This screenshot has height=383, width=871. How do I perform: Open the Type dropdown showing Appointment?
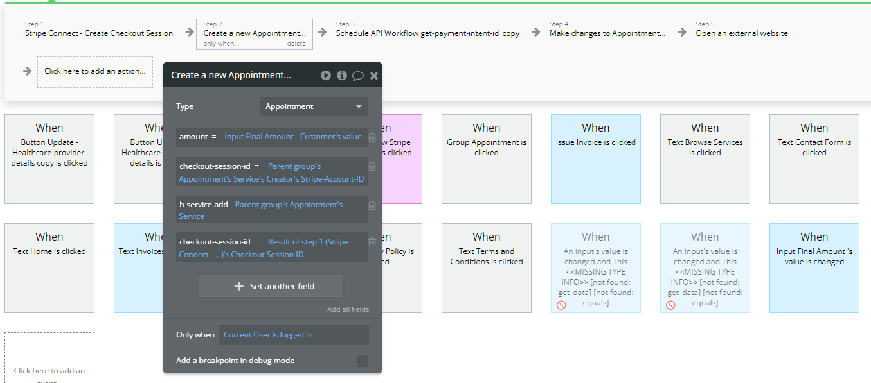[314, 106]
